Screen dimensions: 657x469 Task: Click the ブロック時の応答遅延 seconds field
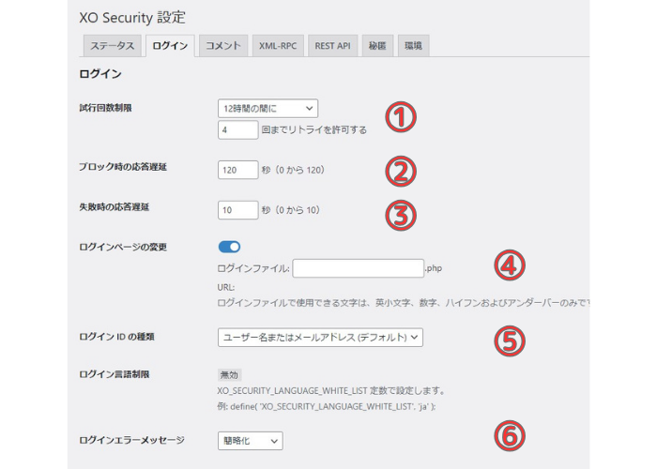tap(238, 170)
